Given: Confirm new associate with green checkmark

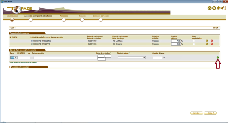Looking at the screenshot, I should 218,58.
